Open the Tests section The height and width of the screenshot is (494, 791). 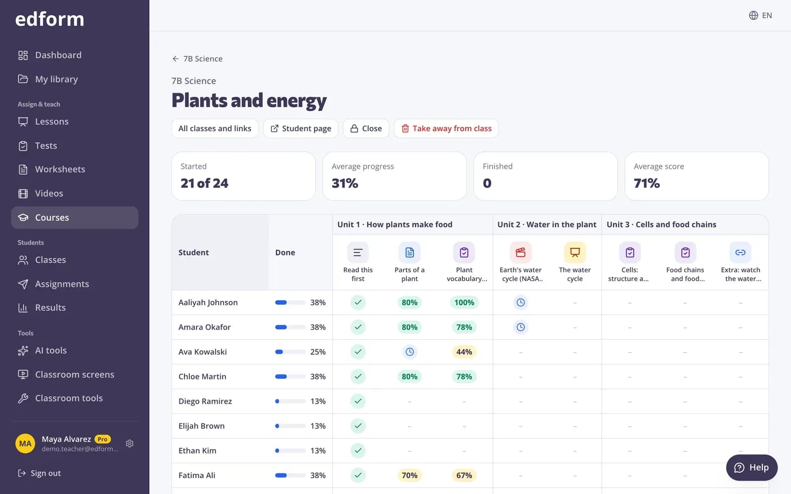75,146
